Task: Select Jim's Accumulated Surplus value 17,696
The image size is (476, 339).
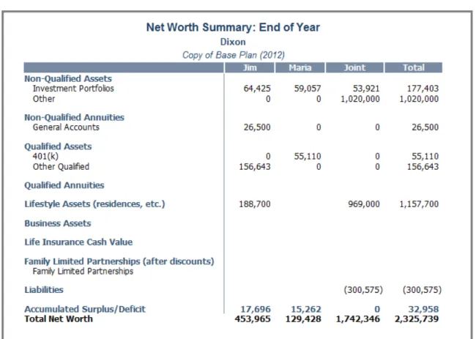Action: pos(256,309)
